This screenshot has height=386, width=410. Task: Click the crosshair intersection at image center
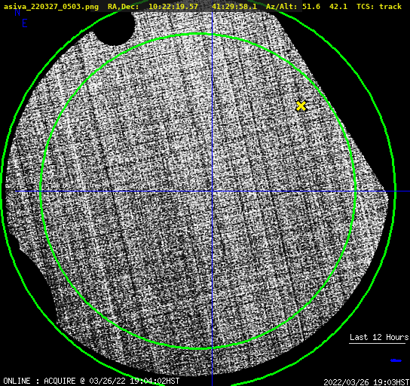(x=212, y=191)
